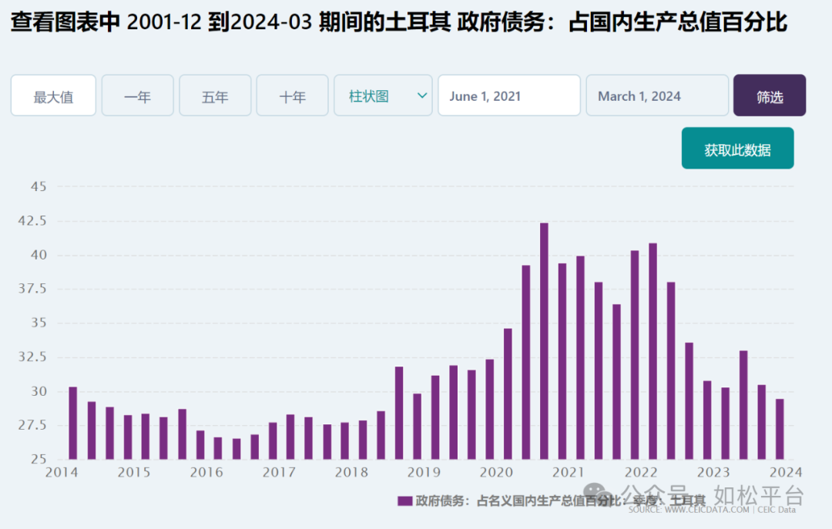
Task: Toggle the purple legend square for 政府债务
Action: 405,501
